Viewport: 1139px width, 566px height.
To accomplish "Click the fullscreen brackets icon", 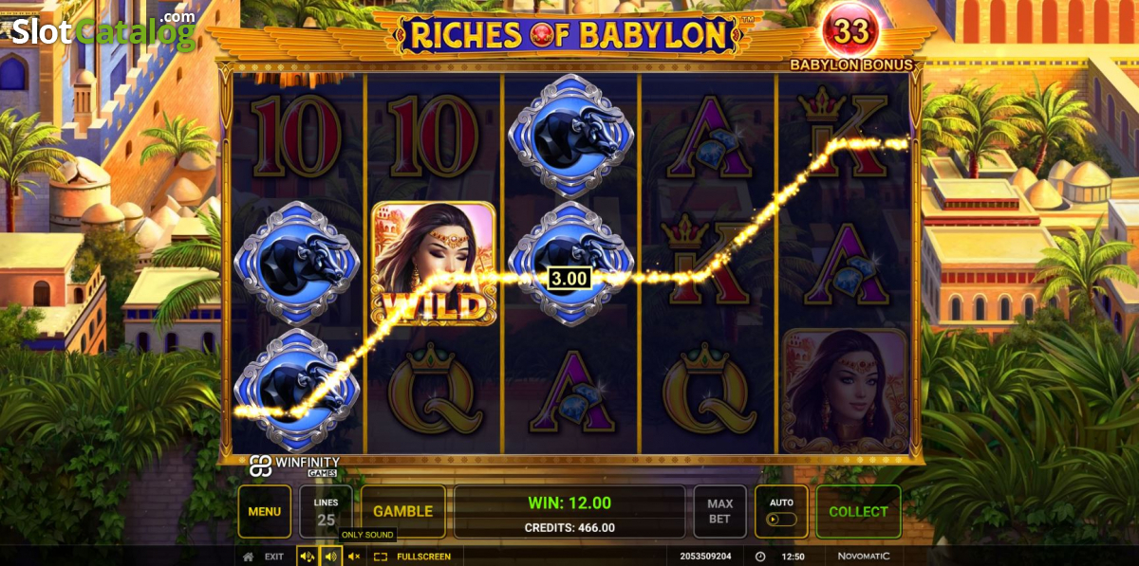I will 380,557.
